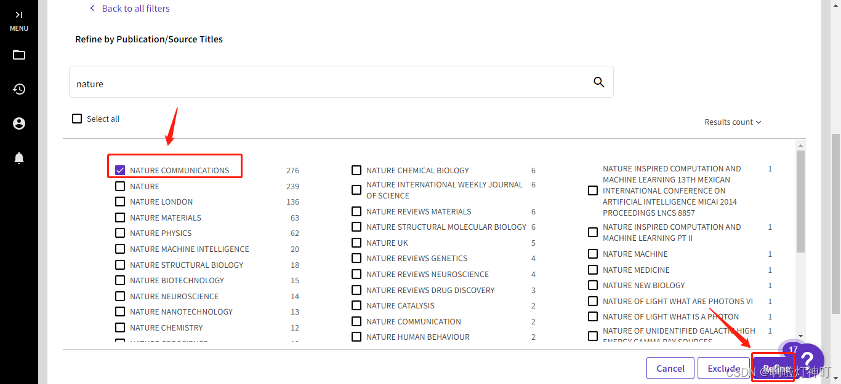Viewport: 841px width, 384px height.
Task: Open the help question mark bubble
Action: tap(806, 361)
